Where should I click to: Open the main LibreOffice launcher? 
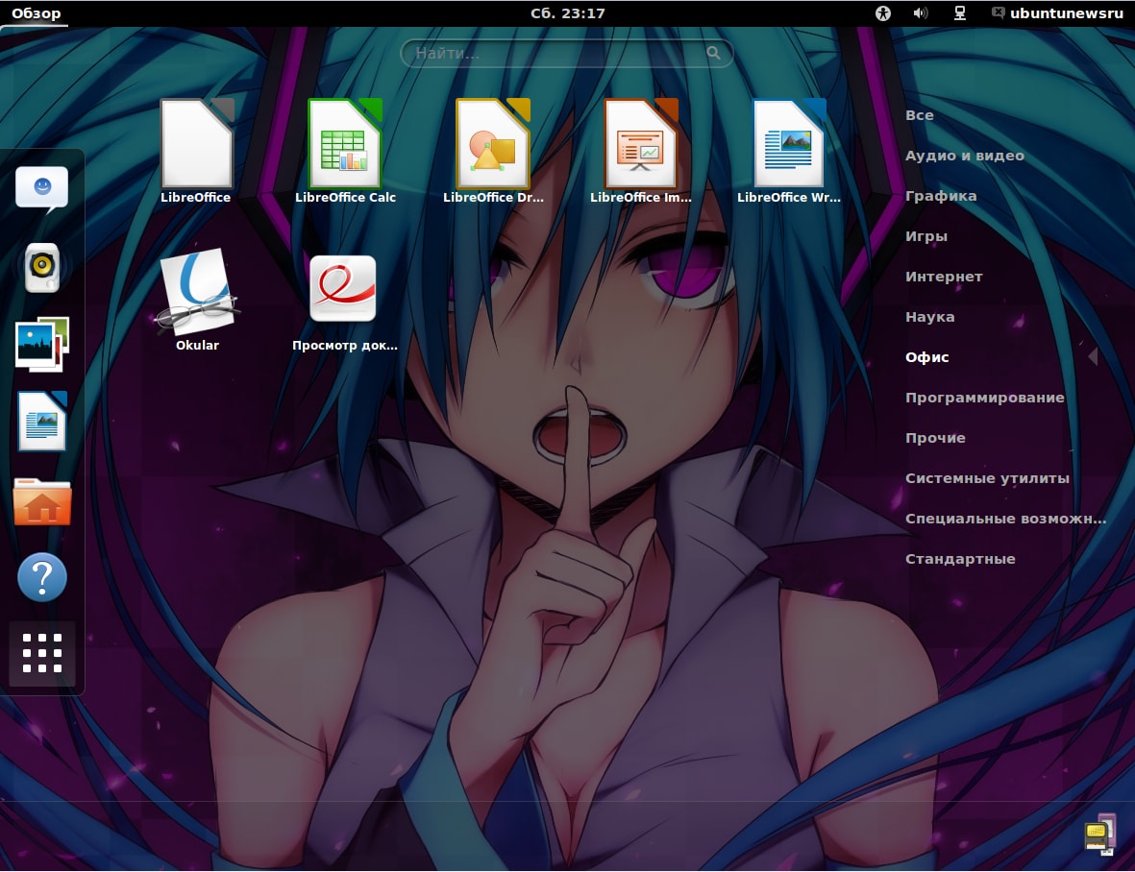[197, 144]
